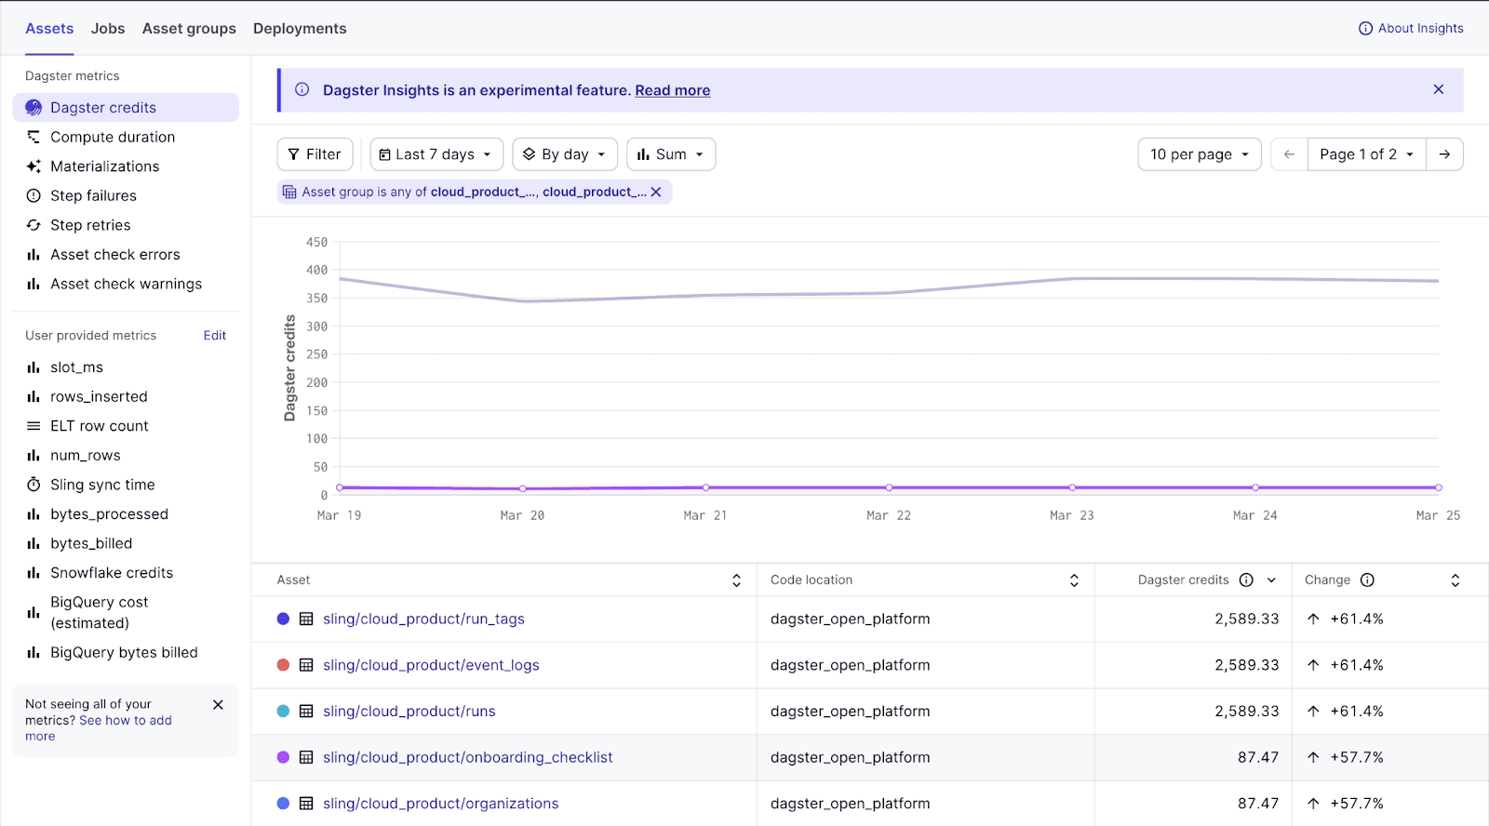Viewport: 1489px width, 826px height.
Task: Click the Materializations sparkle icon
Action: pyautogui.click(x=34, y=167)
